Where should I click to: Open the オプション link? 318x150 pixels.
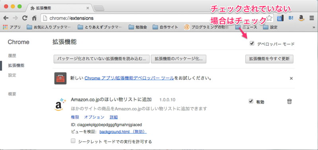coord(94,117)
